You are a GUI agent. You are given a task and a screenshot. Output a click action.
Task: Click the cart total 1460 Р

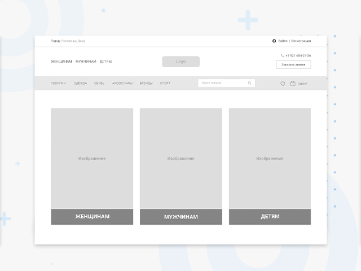[302, 84]
